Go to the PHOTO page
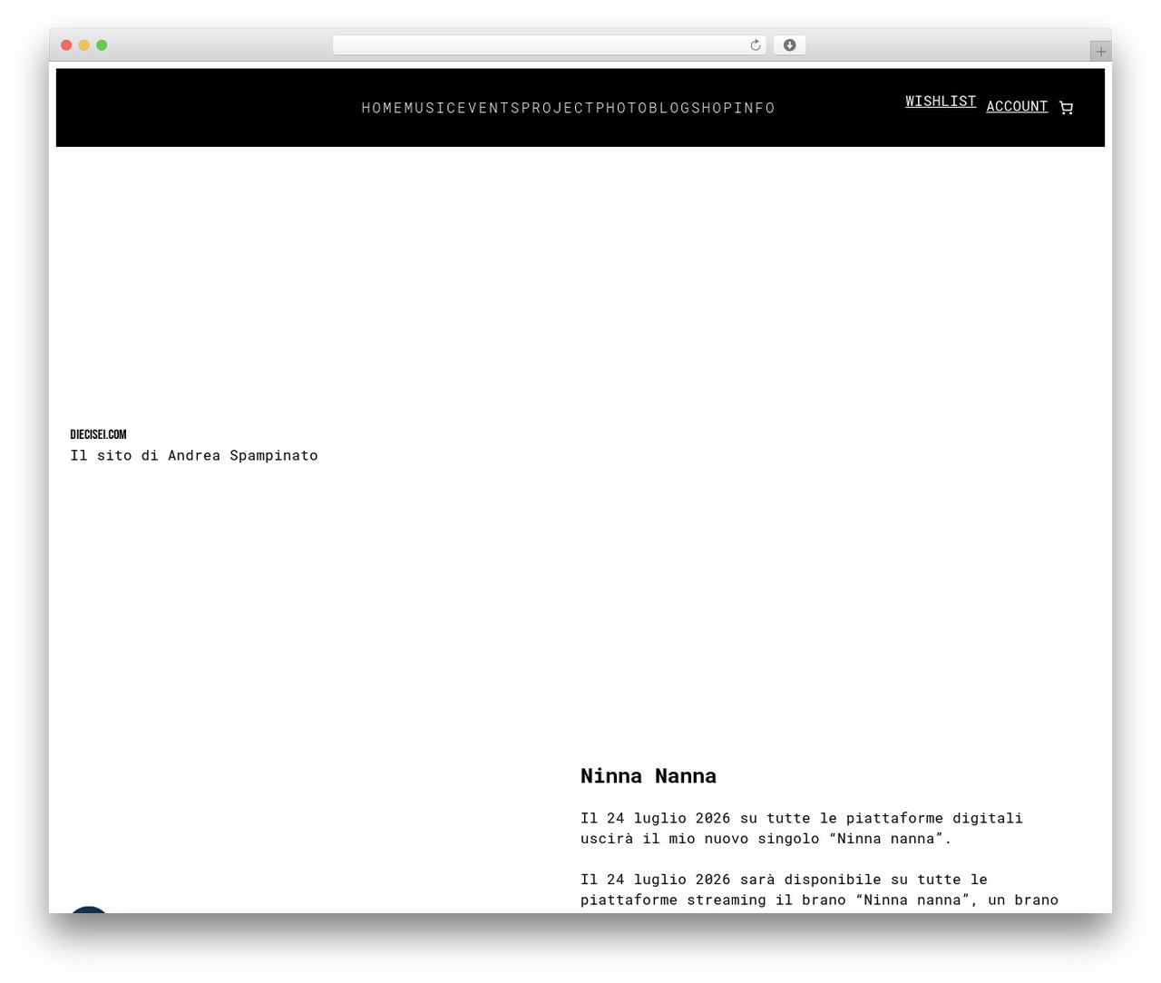Viewport: 1161px width, 983px height. 621,108
